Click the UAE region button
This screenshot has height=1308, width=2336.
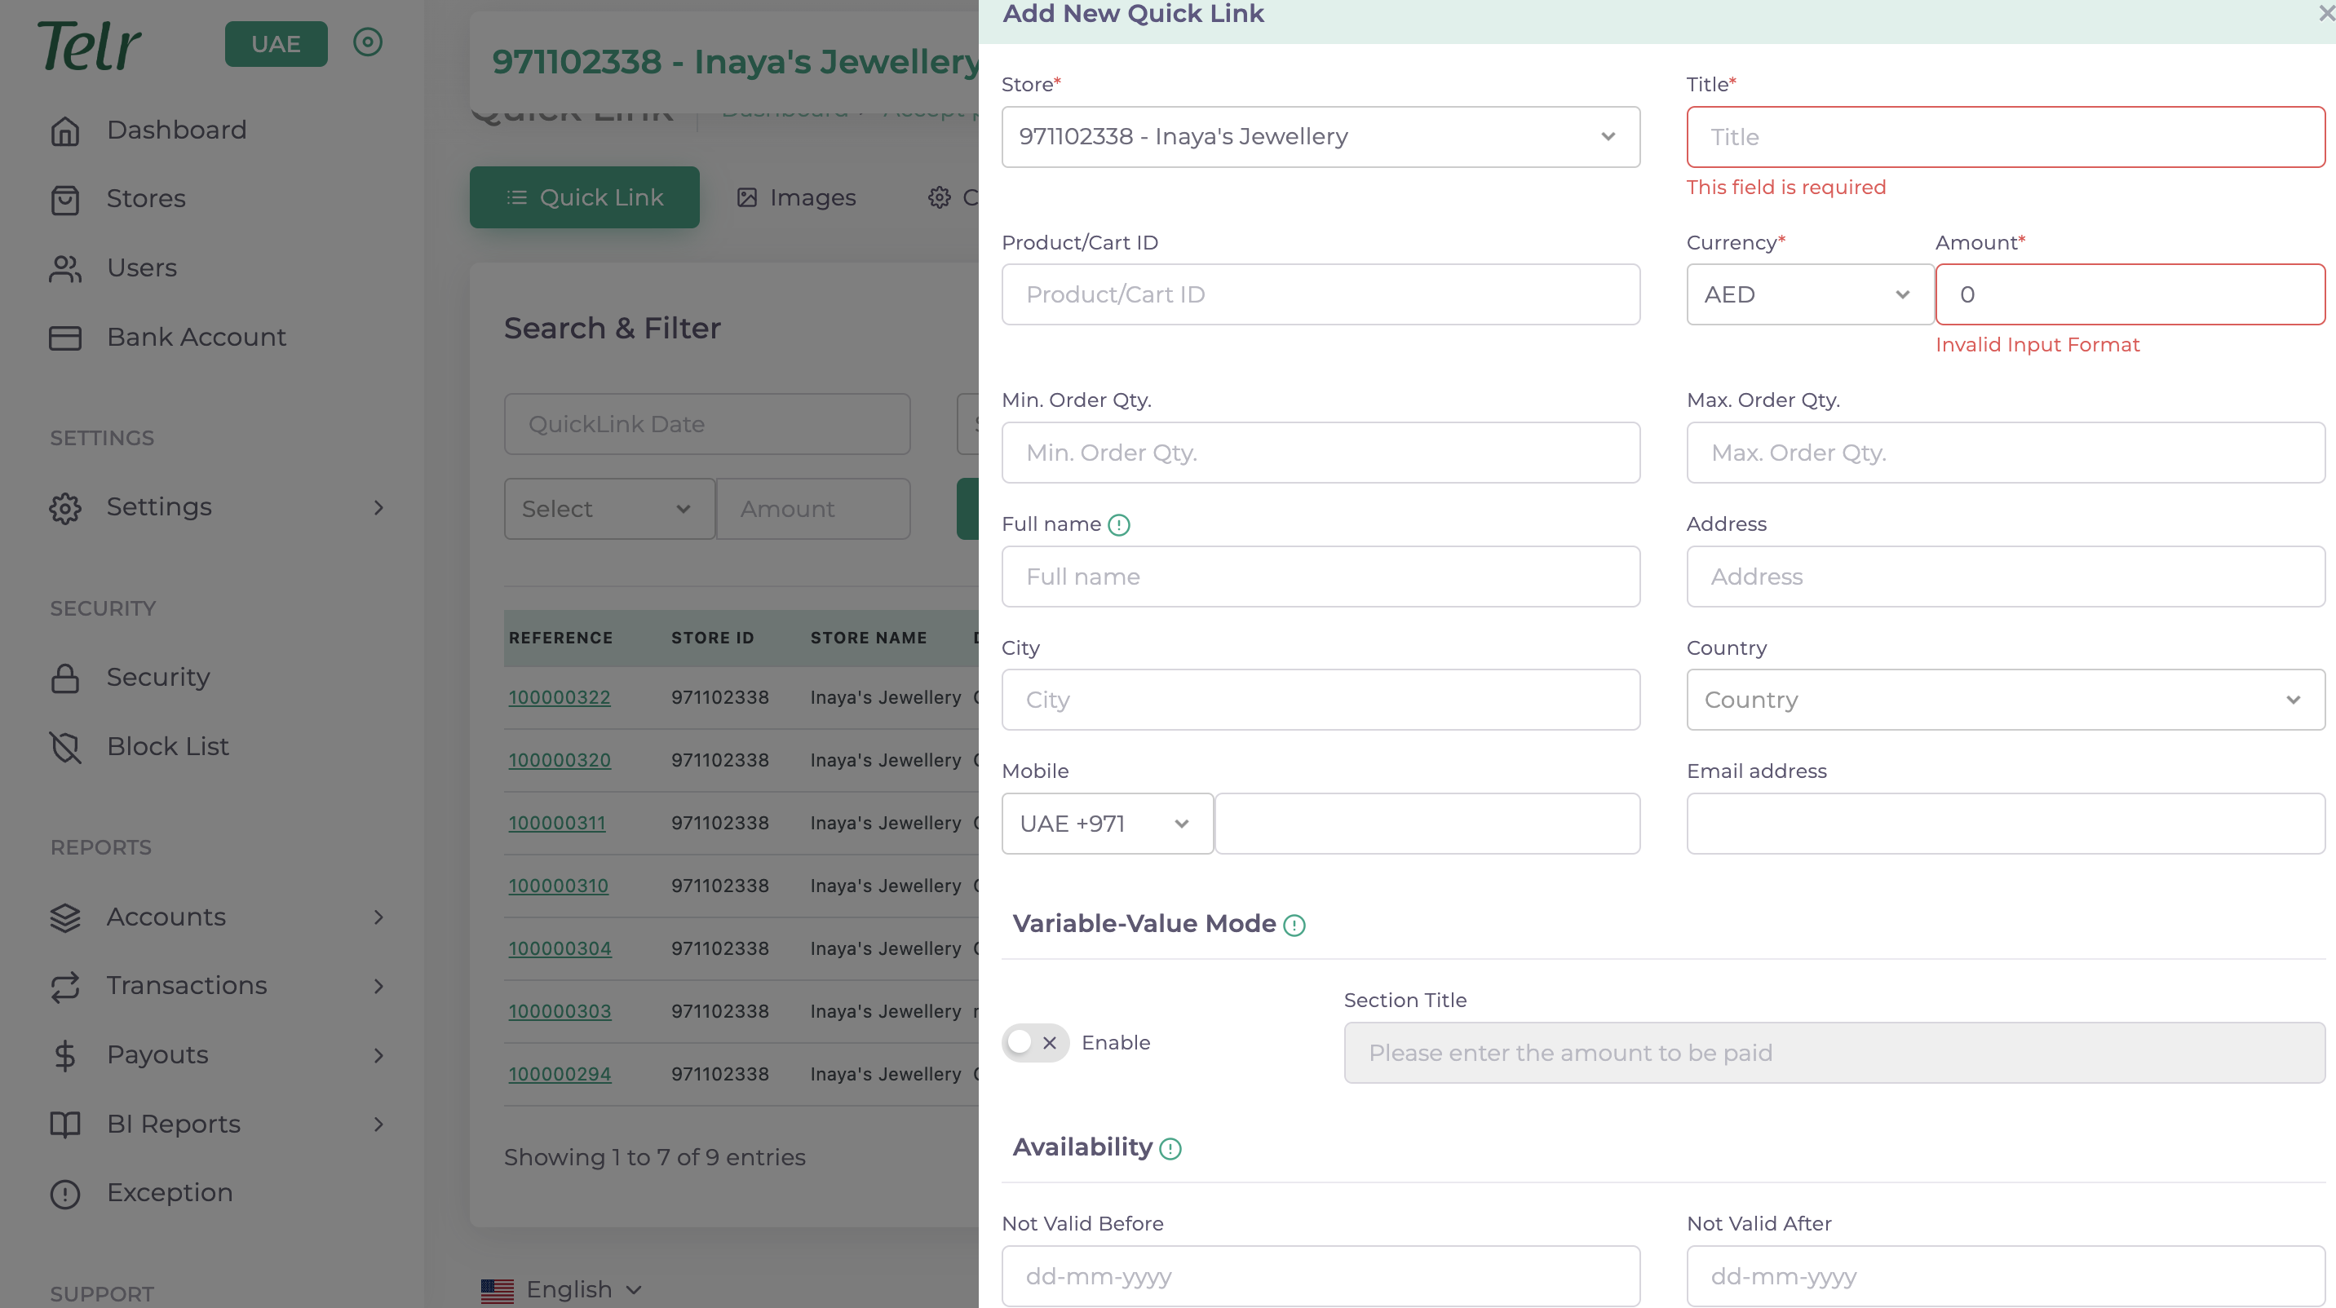(x=276, y=43)
